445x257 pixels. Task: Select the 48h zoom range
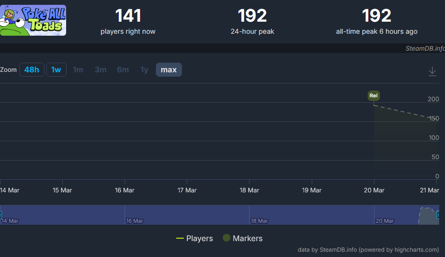[31, 70]
